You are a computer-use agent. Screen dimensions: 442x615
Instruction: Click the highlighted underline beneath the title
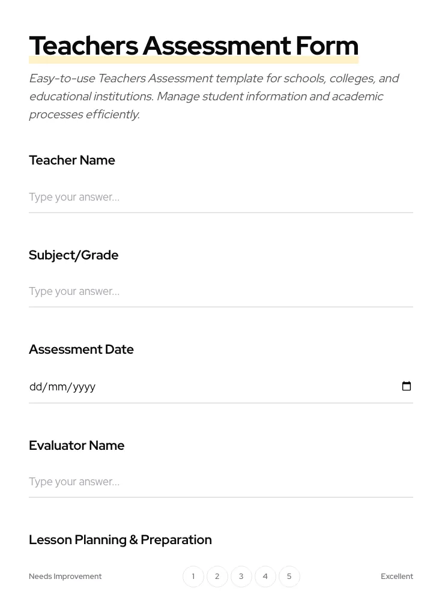193,60
